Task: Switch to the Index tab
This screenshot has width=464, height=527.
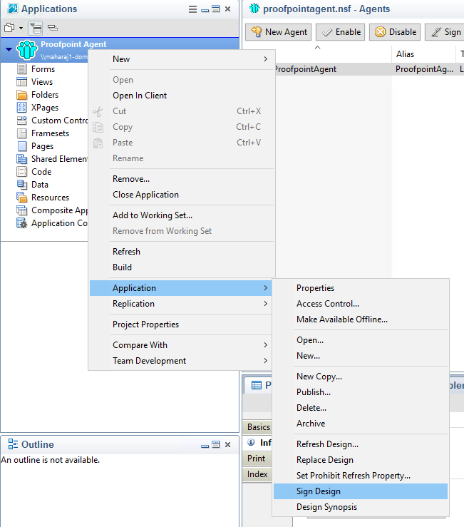Action: pos(257,474)
